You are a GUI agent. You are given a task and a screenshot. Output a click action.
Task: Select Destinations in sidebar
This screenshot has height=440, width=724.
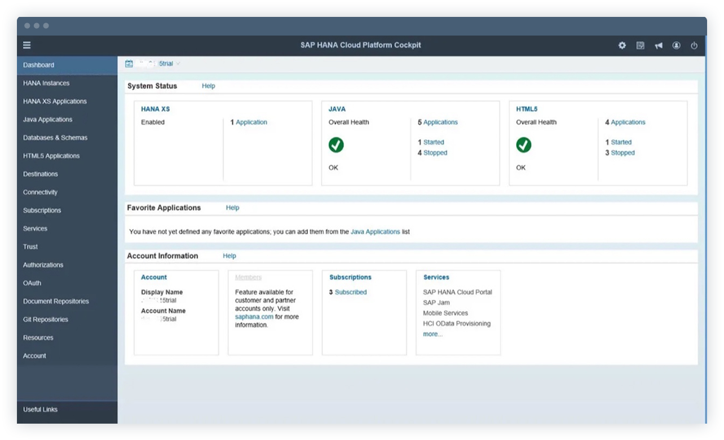click(x=41, y=174)
